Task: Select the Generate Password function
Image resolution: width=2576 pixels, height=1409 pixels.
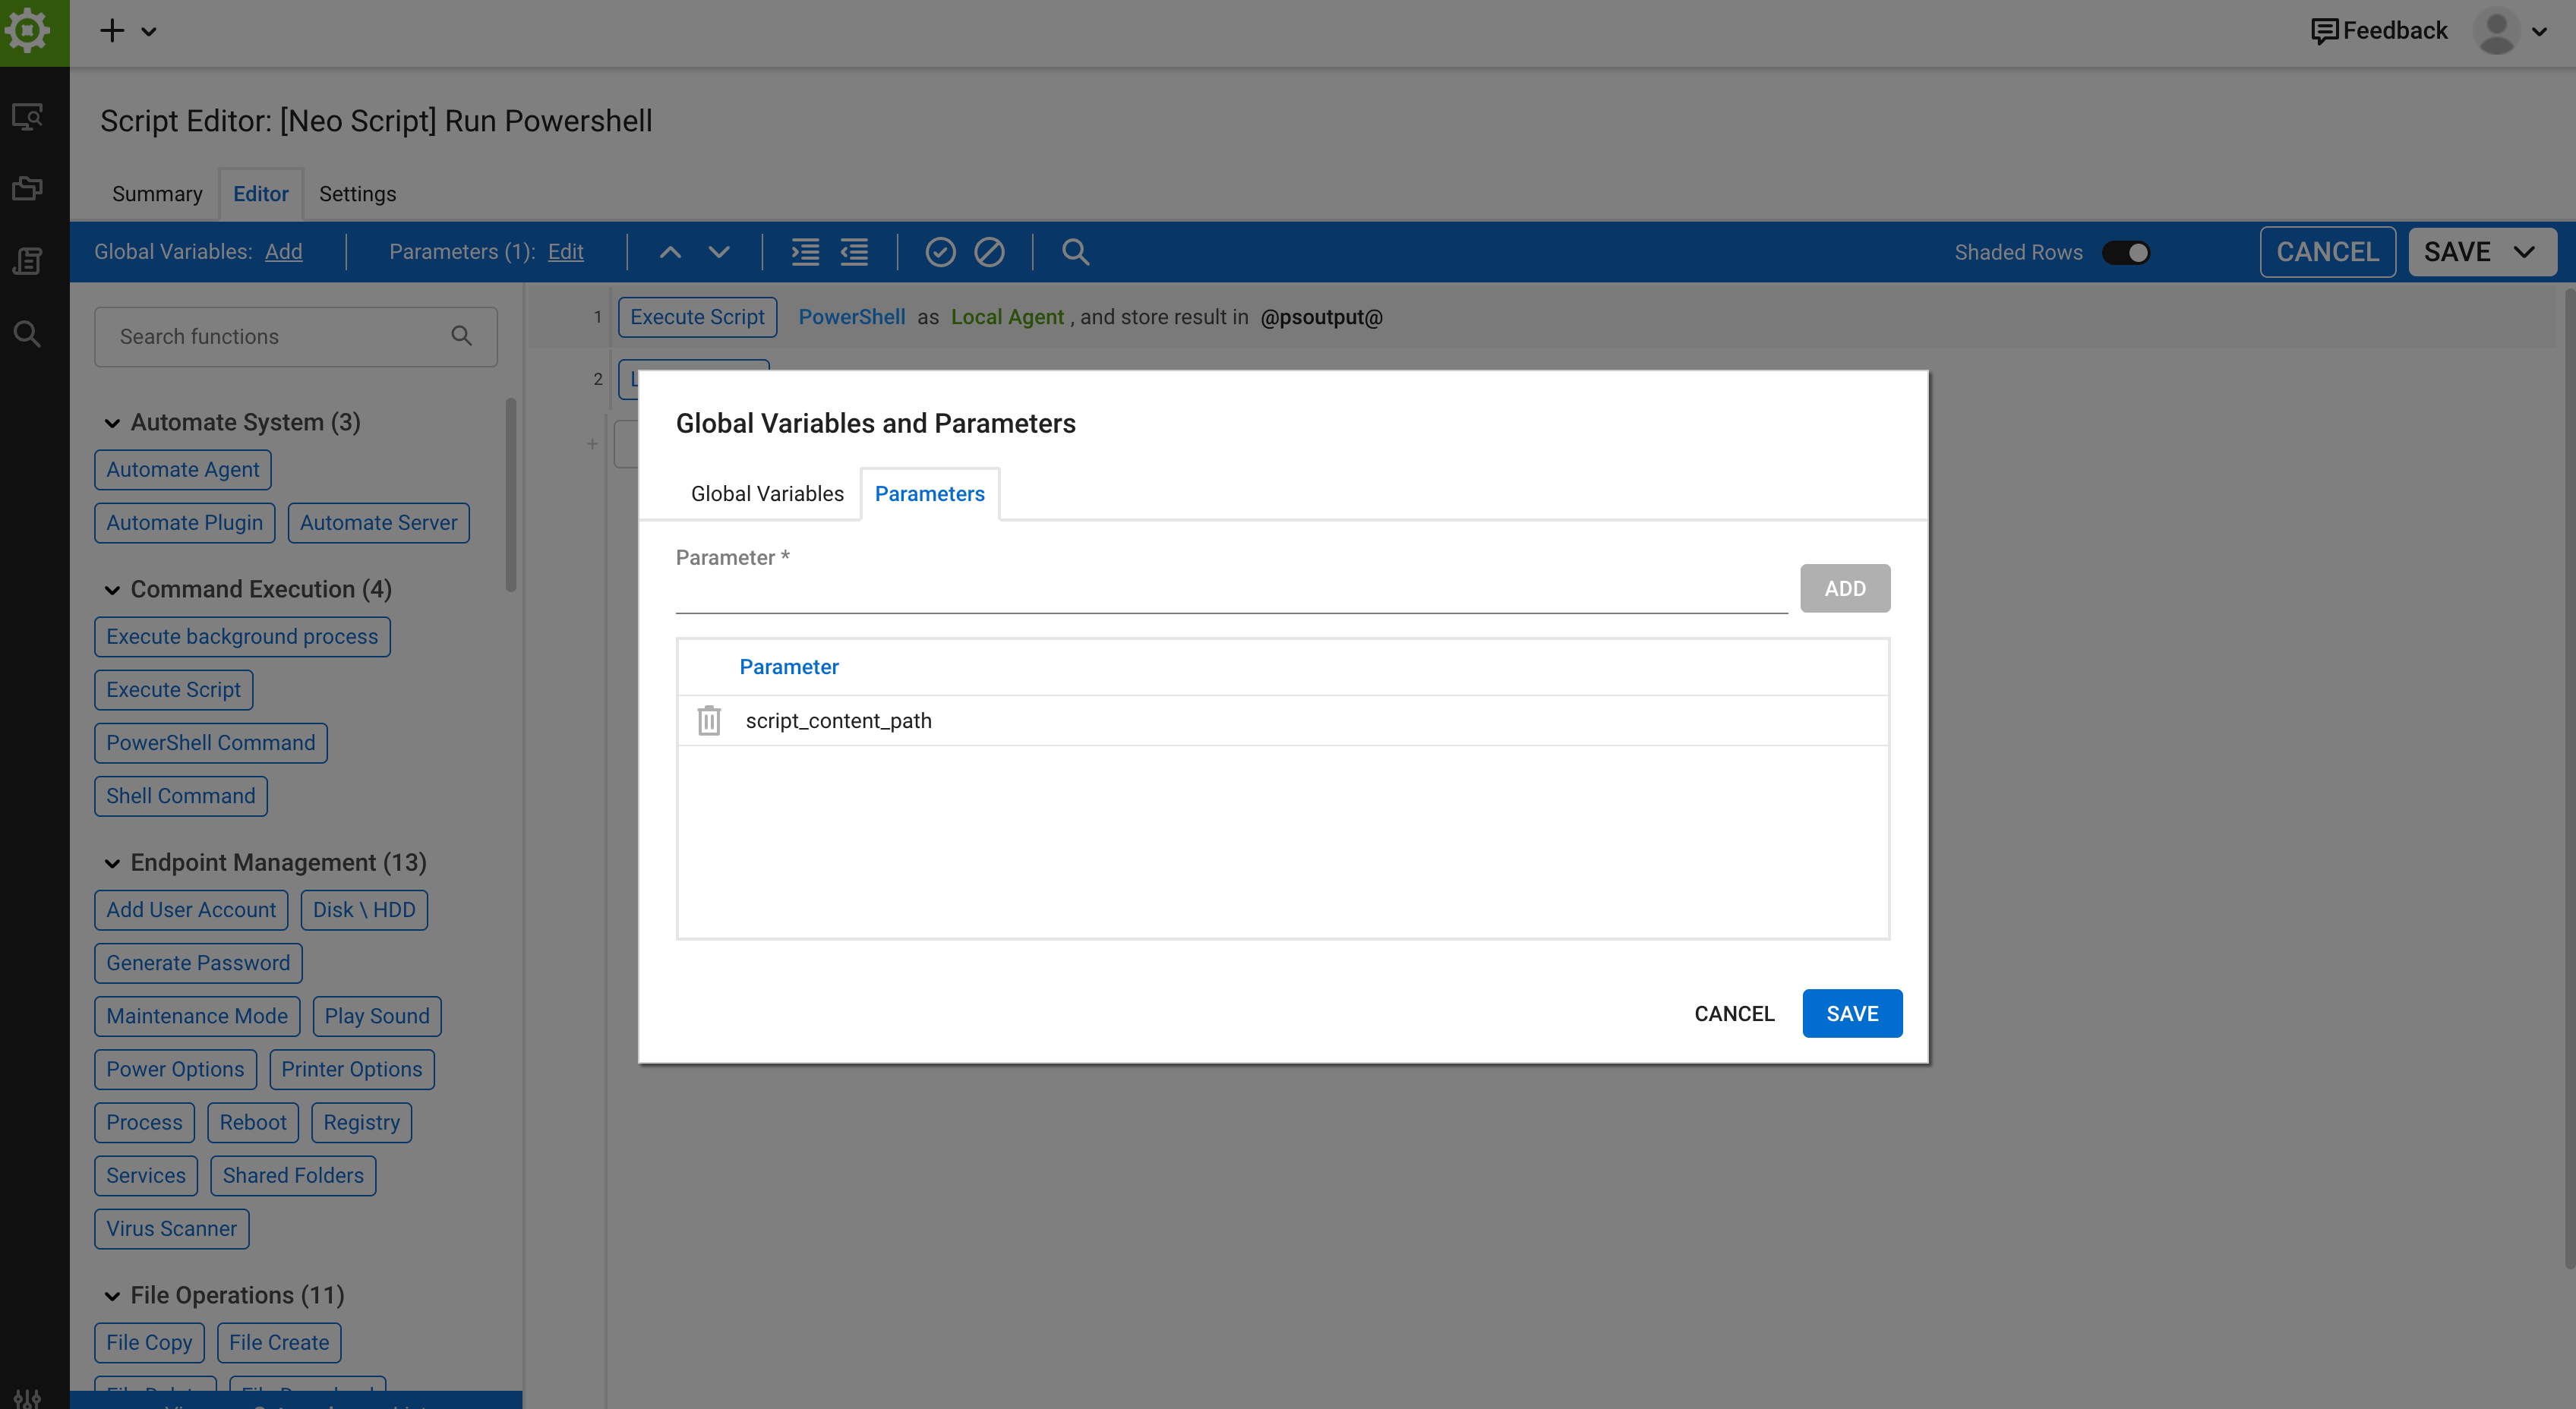Action: click(198, 963)
